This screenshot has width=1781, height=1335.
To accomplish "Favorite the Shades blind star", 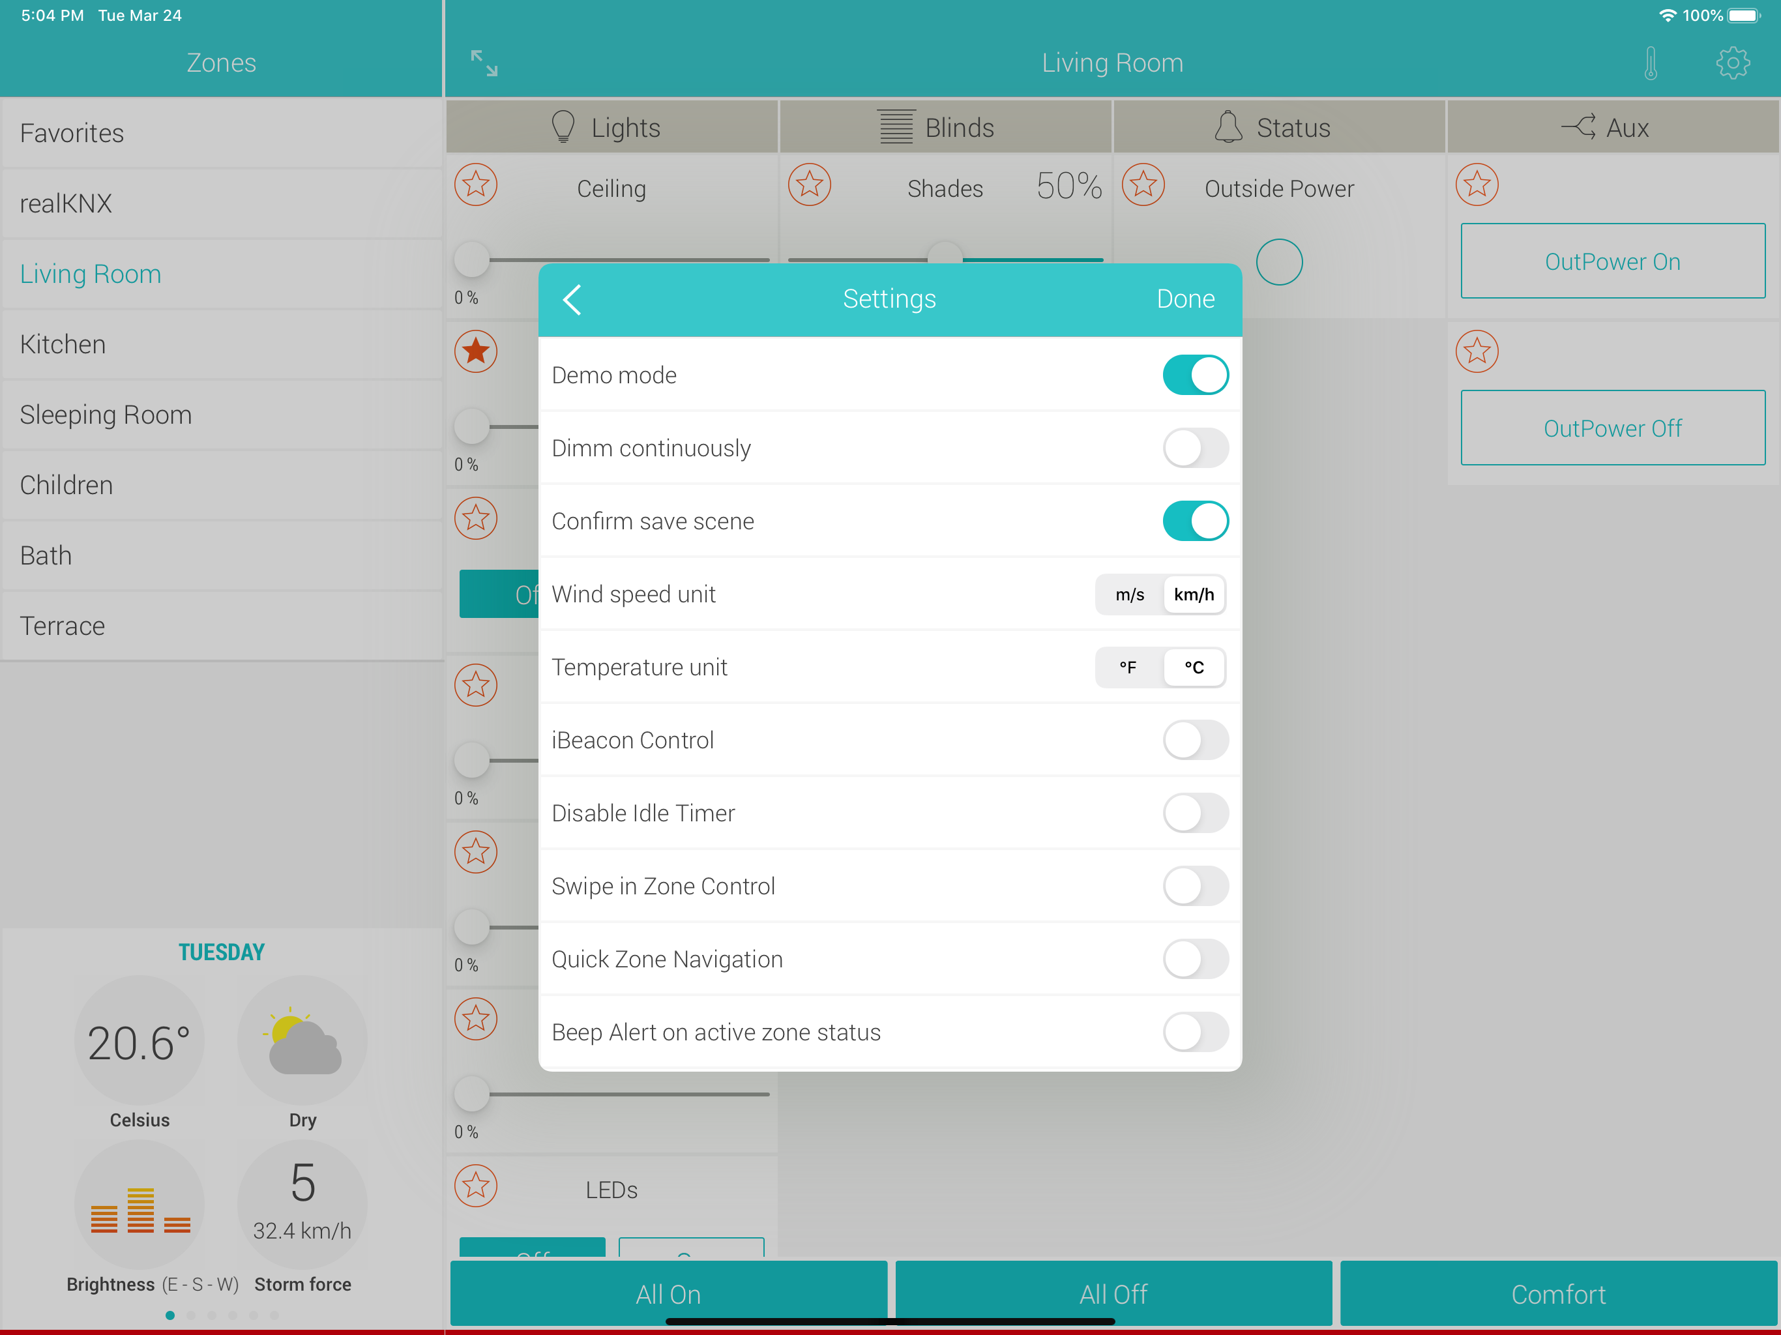I will pyautogui.click(x=809, y=184).
